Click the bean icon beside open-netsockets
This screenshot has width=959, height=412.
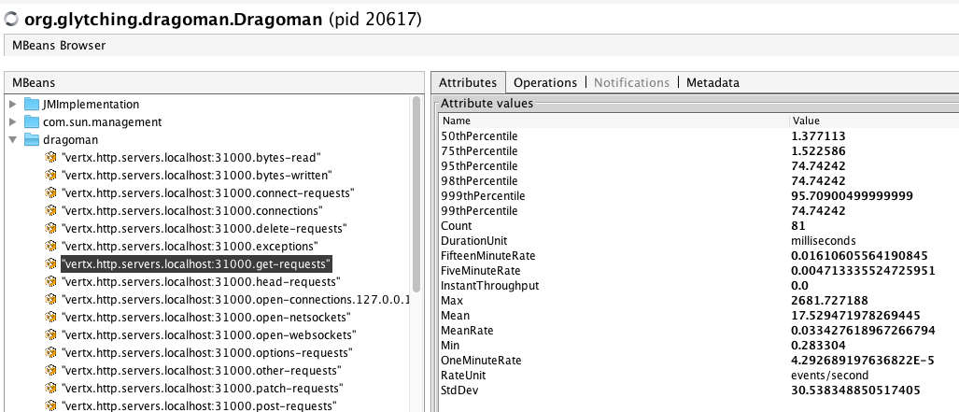click(x=50, y=318)
